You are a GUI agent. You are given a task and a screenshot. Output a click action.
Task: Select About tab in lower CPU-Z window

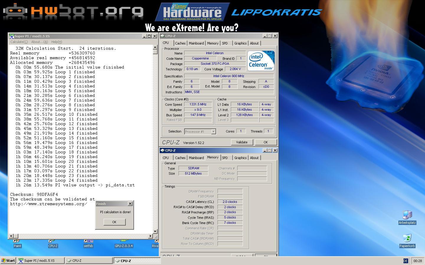pos(254,158)
